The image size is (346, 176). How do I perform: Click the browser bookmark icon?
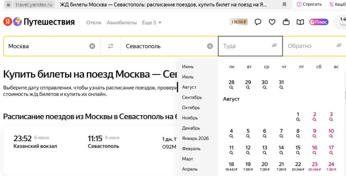[x=284, y=4]
